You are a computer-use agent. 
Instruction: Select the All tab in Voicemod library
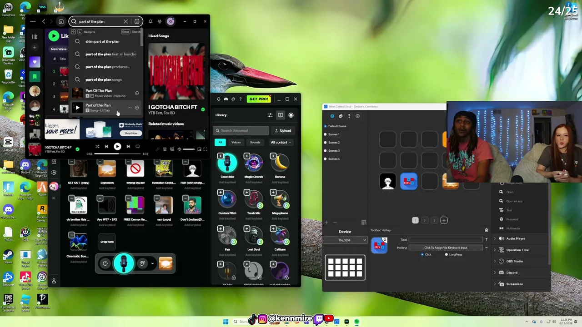tap(220, 143)
